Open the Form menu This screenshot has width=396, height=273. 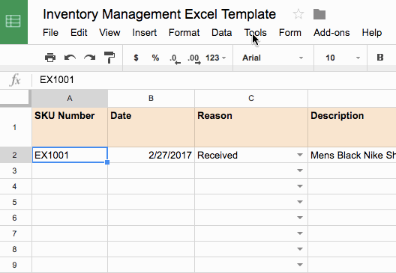coord(290,32)
